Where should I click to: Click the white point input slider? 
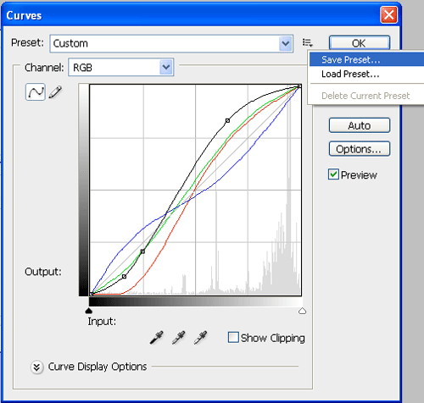pos(302,311)
